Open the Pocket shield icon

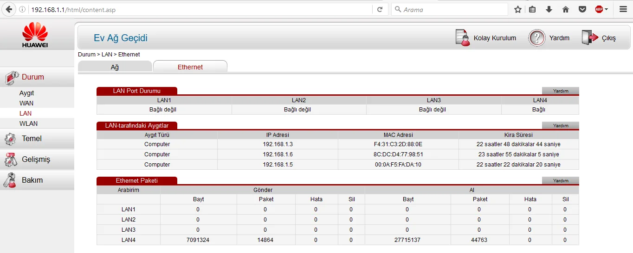click(582, 9)
